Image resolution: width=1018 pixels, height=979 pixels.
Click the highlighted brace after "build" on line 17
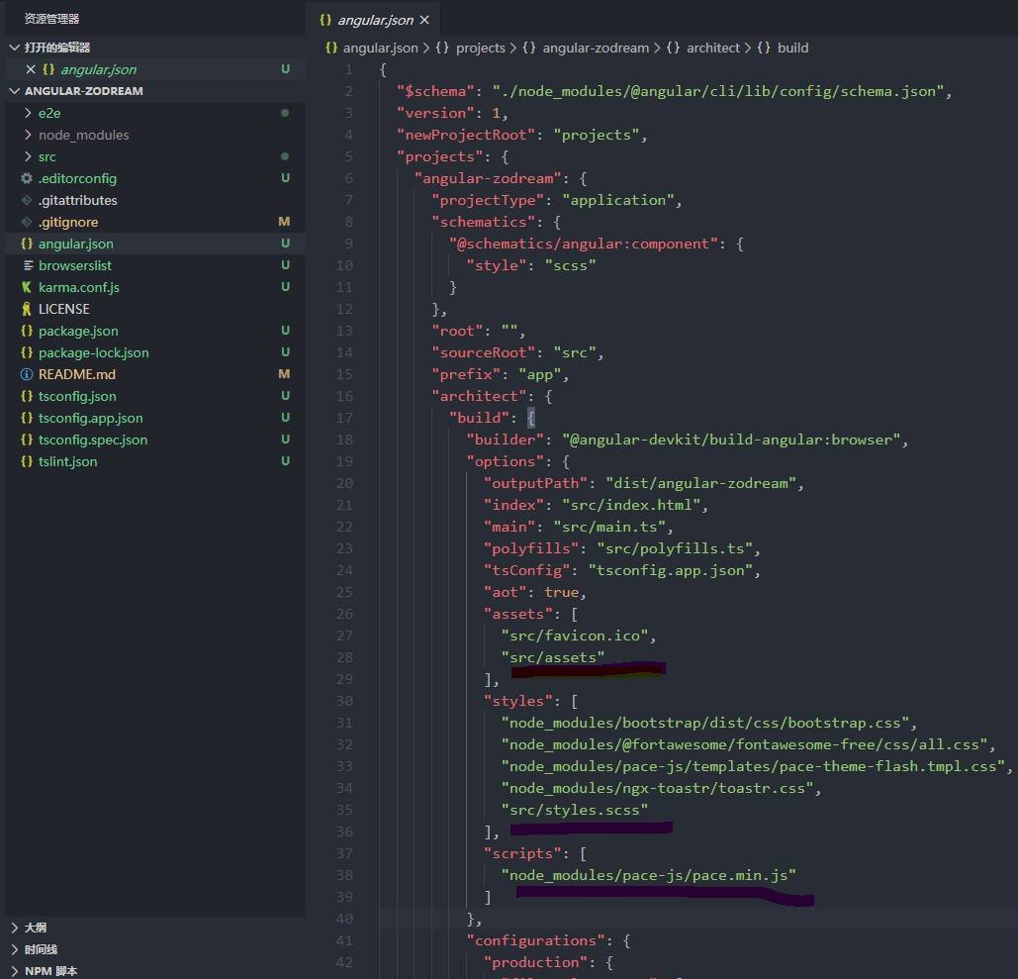pos(531,418)
